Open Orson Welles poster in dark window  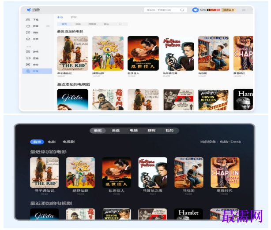point(117,214)
